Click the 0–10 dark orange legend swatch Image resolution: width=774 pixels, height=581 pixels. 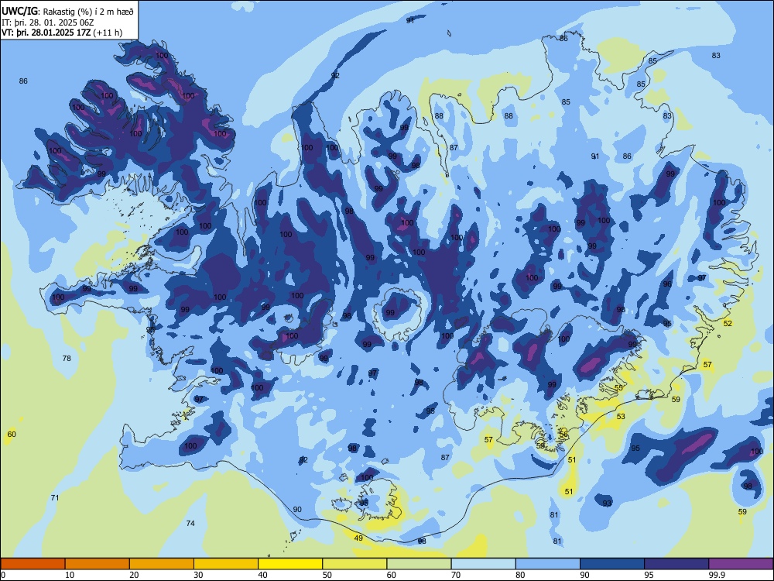[33, 564]
